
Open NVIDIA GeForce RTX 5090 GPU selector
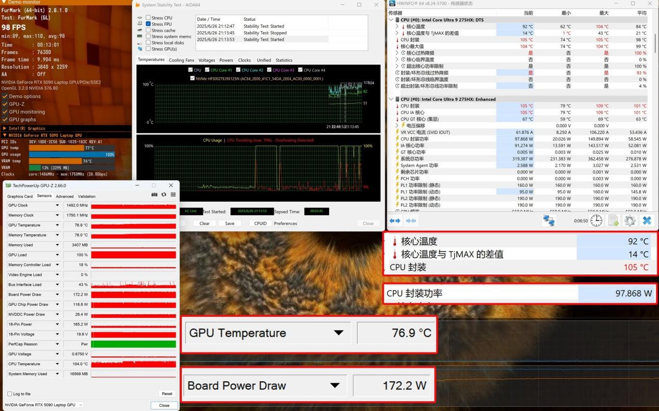tap(44, 405)
